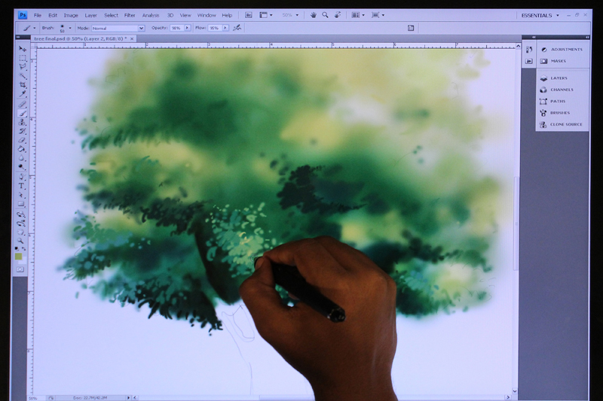This screenshot has height=401, width=603.
Task: Open the Image menu
Action: tap(71, 15)
